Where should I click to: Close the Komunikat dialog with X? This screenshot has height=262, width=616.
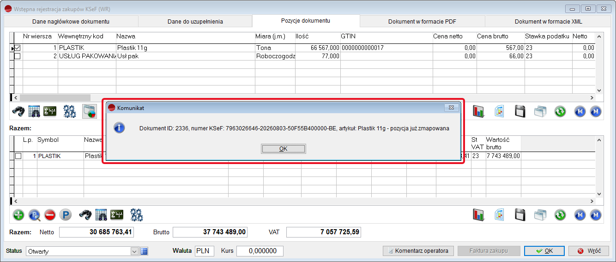click(x=451, y=108)
